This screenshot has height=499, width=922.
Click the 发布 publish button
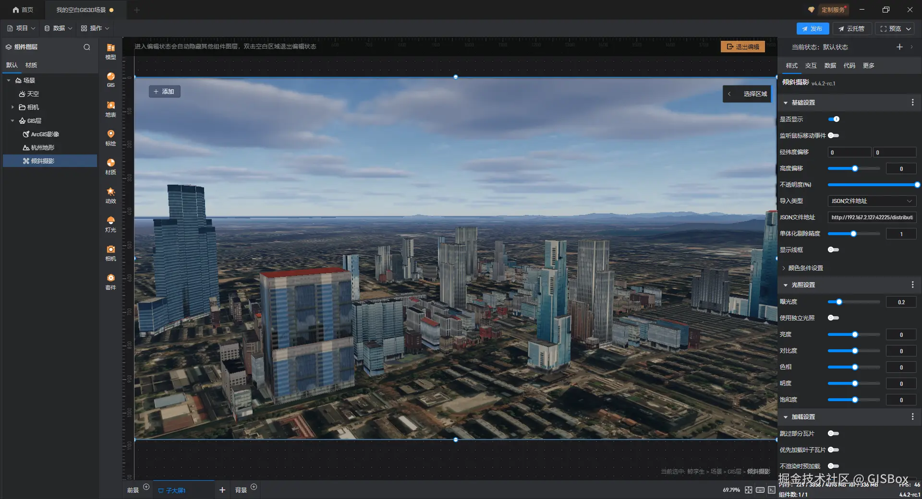pos(813,29)
